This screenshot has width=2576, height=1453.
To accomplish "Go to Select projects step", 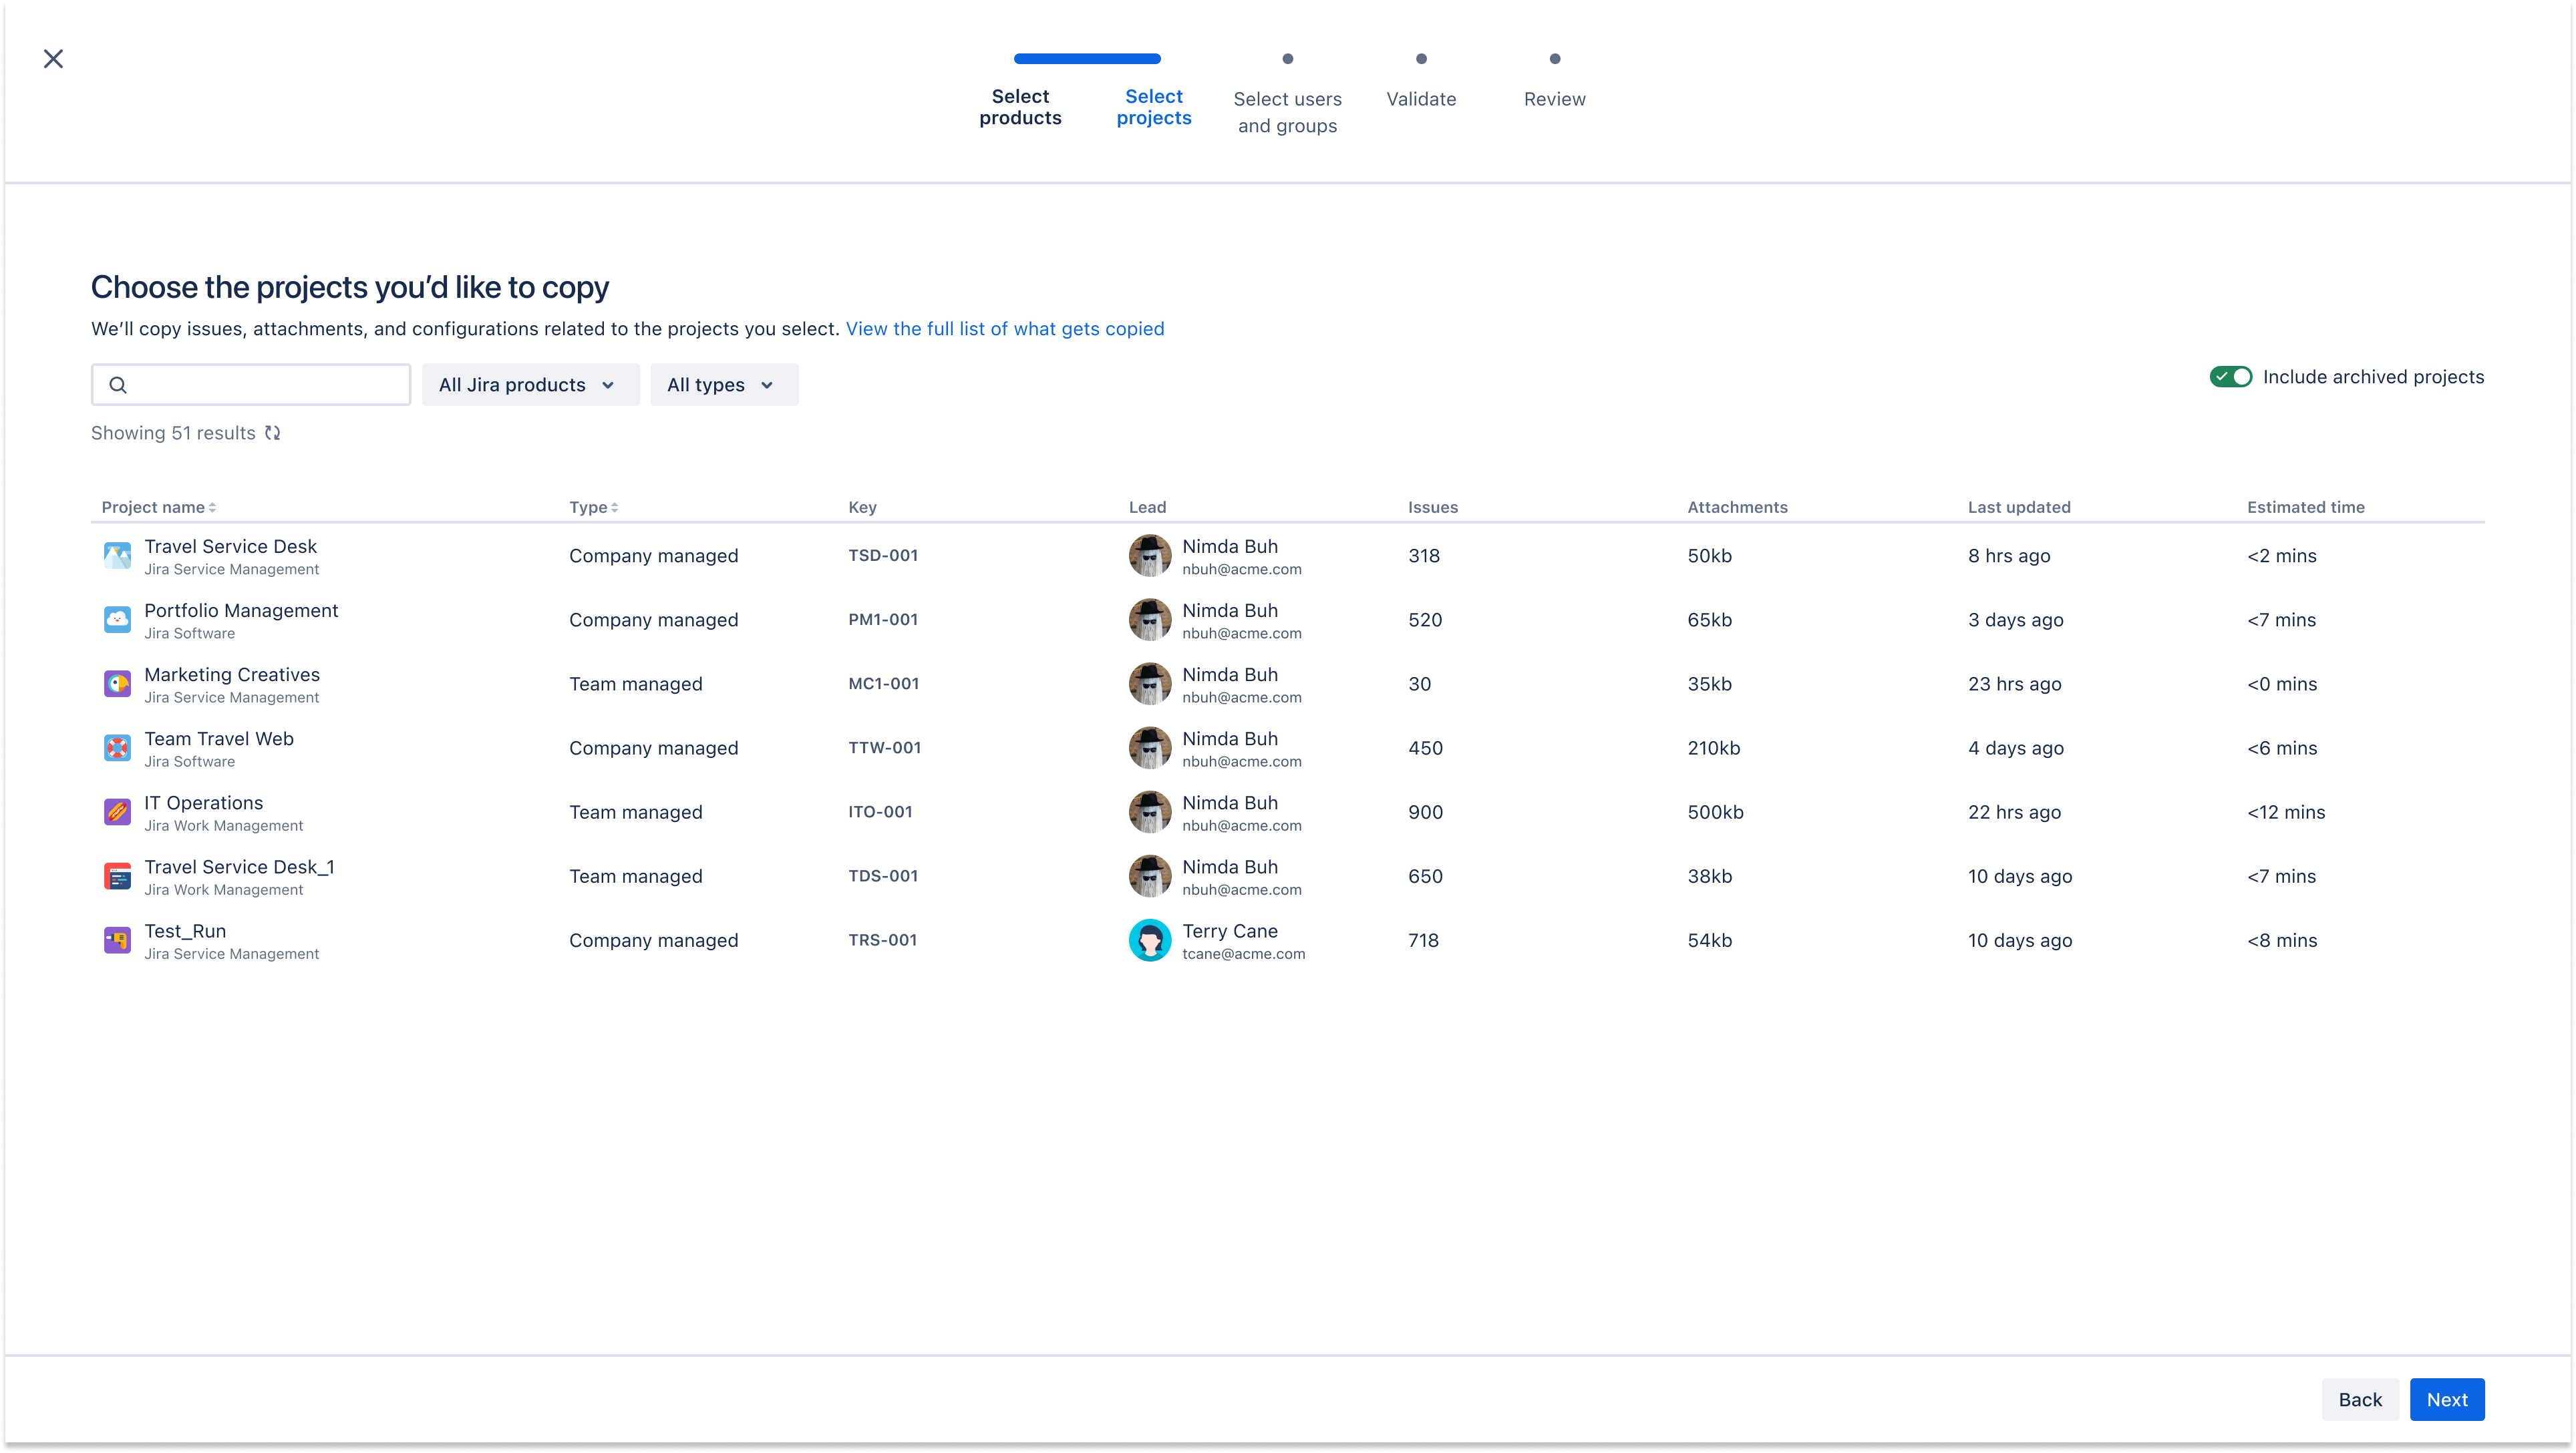I will pos(1154,107).
